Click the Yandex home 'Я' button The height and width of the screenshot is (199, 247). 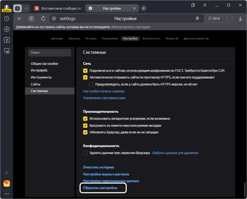coord(31,19)
